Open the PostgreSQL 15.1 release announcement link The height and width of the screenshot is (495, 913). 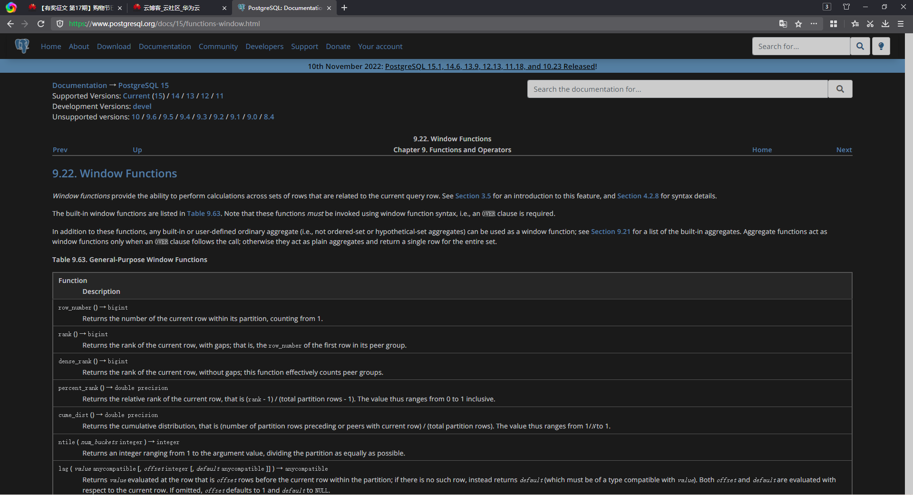(x=490, y=66)
